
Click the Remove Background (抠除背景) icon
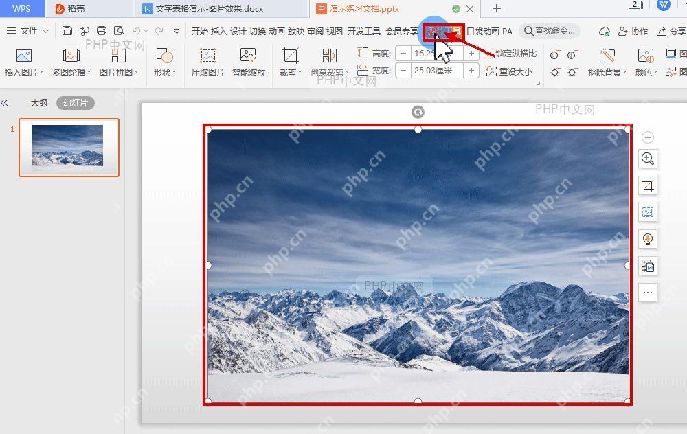pos(607,56)
